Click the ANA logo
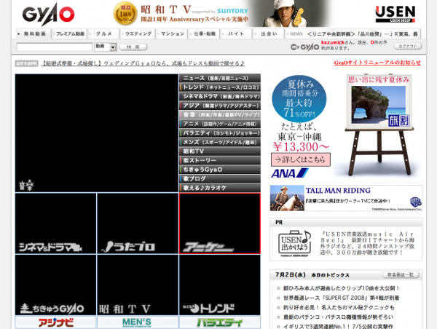The width and height of the screenshot is (437, 329). pyautogui.click(x=290, y=173)
